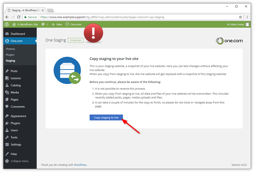Open Themes submenu under One.com
The image size is (254, 172).
pos(10,49)
